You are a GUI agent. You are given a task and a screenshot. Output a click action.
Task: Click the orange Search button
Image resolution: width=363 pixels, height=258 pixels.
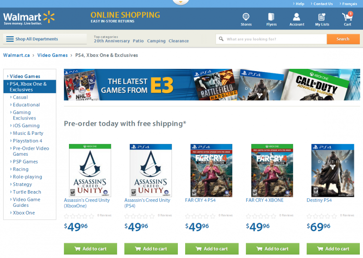[x=343, y=39]
